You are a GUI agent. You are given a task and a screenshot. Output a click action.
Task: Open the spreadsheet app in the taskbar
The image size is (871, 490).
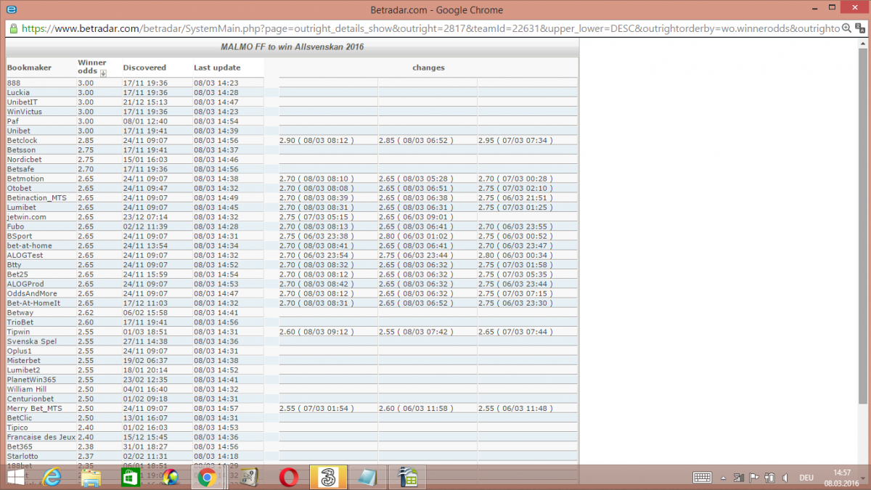pyautogui.click(x=406, y=477)
